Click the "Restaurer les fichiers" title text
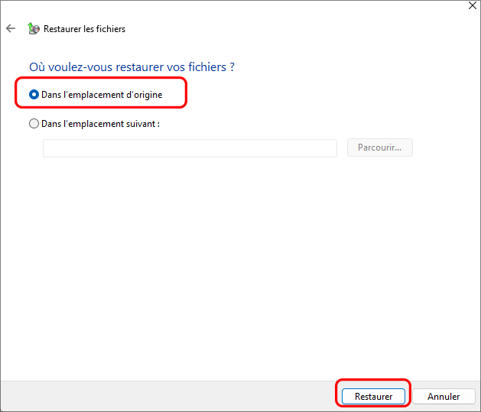 click(x=84, y=29)
